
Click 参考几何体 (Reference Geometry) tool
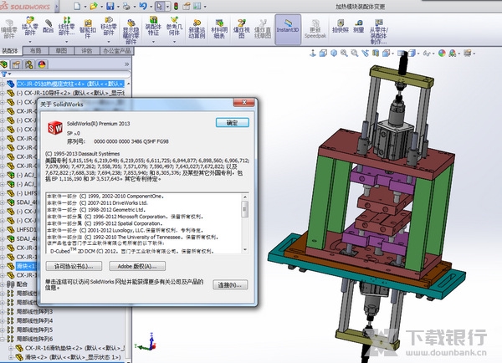click(174, 26)
